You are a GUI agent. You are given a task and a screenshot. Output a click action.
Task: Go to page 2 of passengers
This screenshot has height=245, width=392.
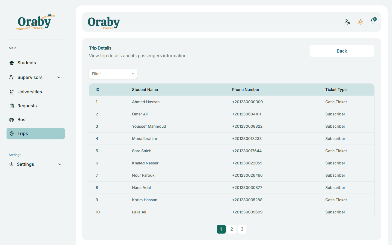click(x=232, y=229)
